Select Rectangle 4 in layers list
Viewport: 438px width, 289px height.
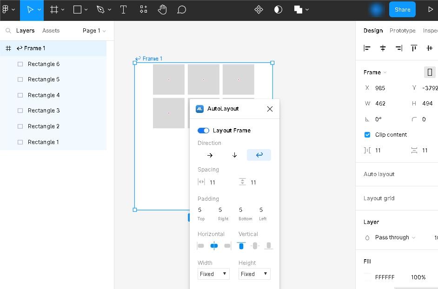coord(44,95)
